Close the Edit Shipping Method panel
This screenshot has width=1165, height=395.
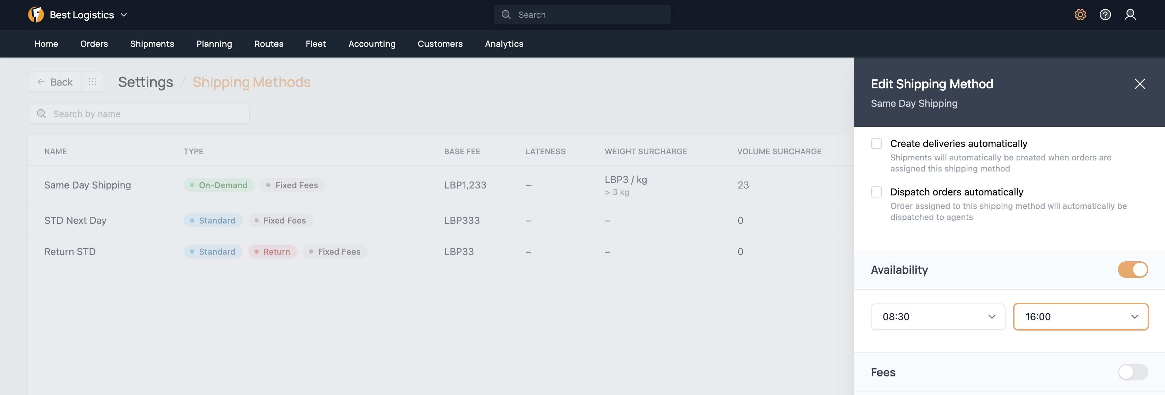tap(1139, 84)
